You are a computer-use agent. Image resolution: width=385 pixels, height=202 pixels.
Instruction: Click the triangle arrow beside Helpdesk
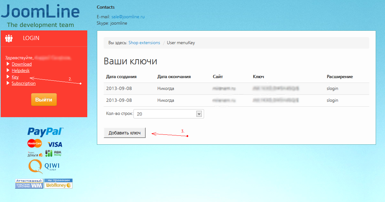[x=8, y=70]
